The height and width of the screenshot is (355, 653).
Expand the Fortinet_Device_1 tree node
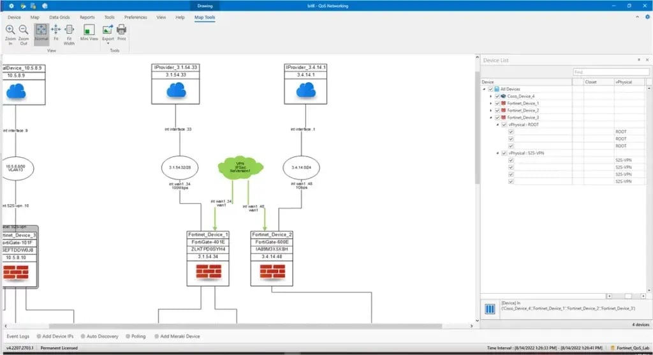pyautogui.click(x=490, y=103)
